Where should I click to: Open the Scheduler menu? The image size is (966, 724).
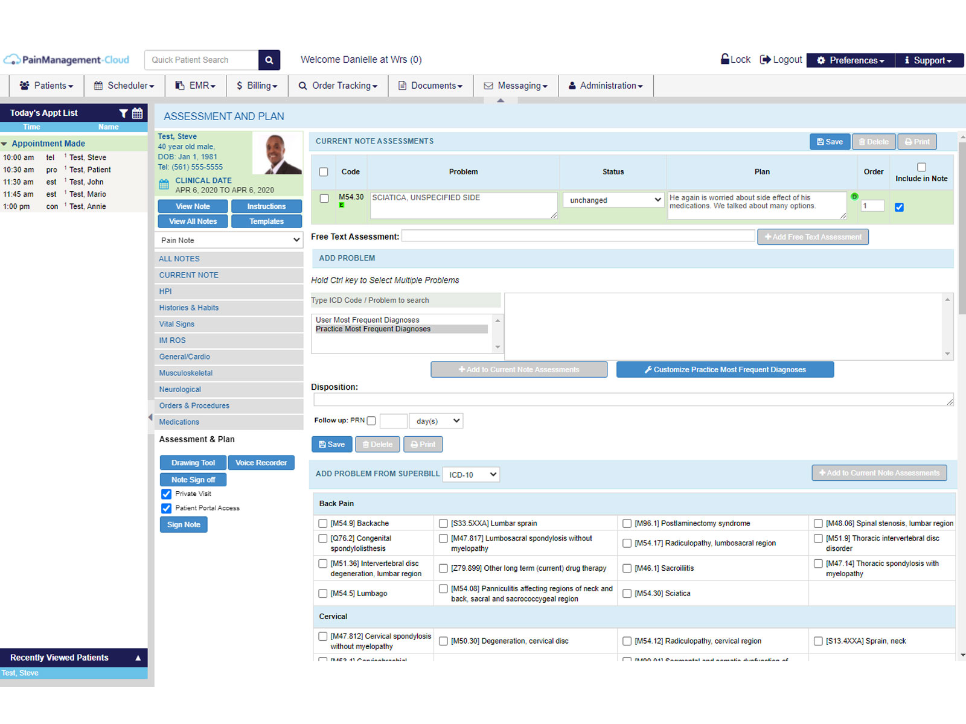tap(124, 86)
